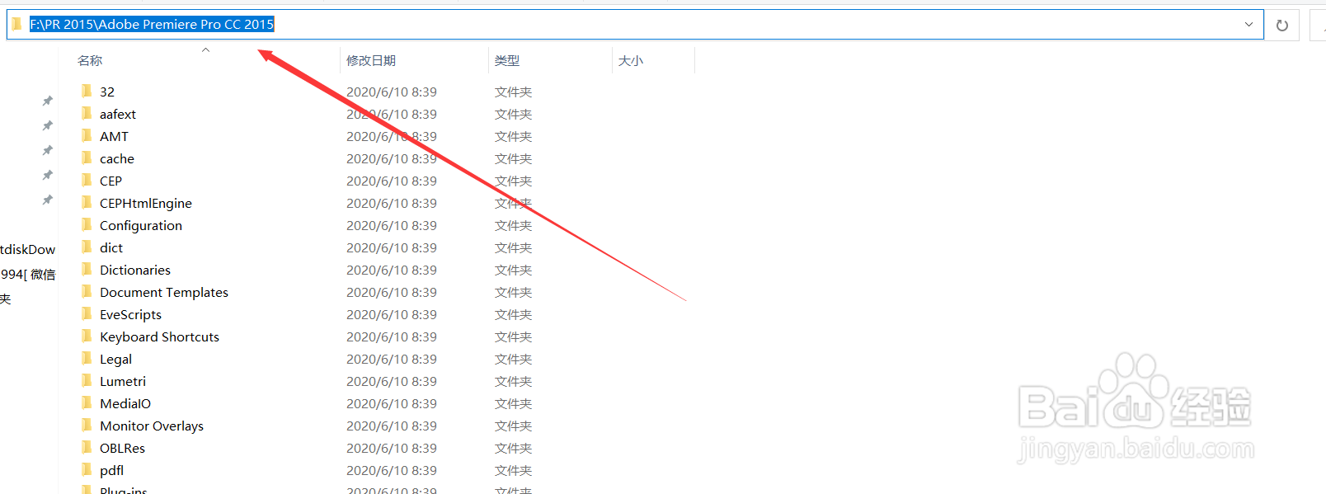Select the Dictionaries folder icon
The height and width of the screenshot is (494, 1326).
pyautogui.click(x=87, y=269)
